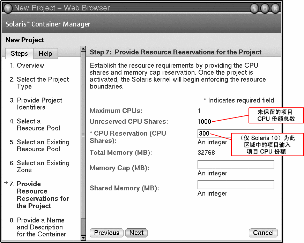This screenshot has height=243, width=304.
Task: Click the Shared Memory (MB) label
Action: coord(124,188)
